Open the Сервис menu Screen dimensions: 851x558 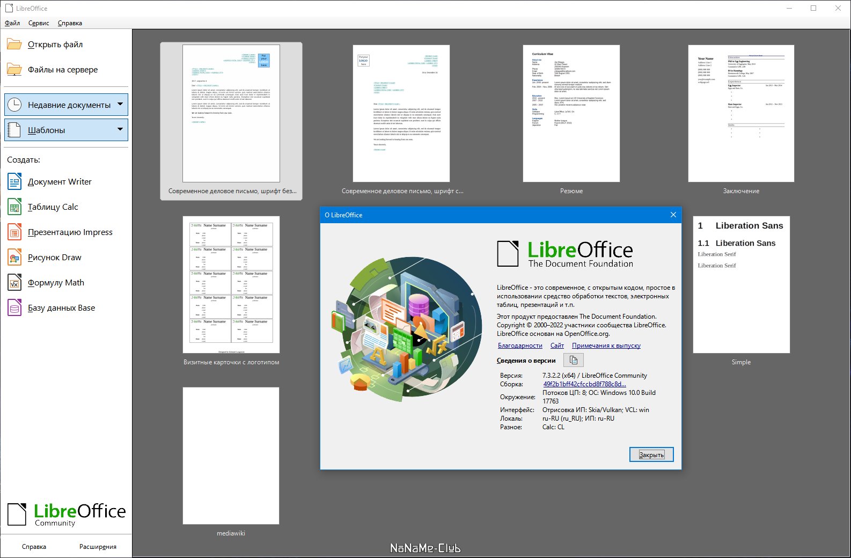tap(39, 23)
